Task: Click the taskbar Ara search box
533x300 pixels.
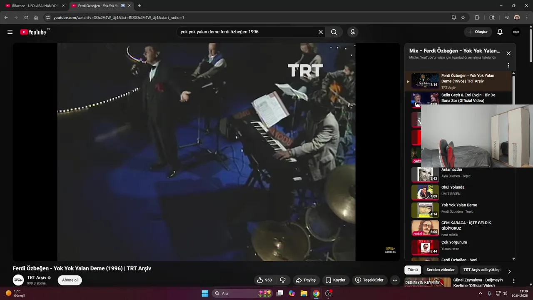Action: (x=243, y=293)
